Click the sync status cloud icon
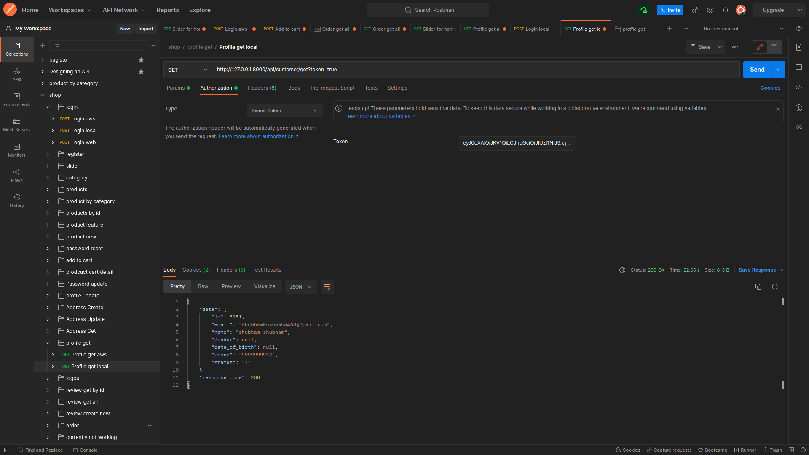 [x=643, y=10]
